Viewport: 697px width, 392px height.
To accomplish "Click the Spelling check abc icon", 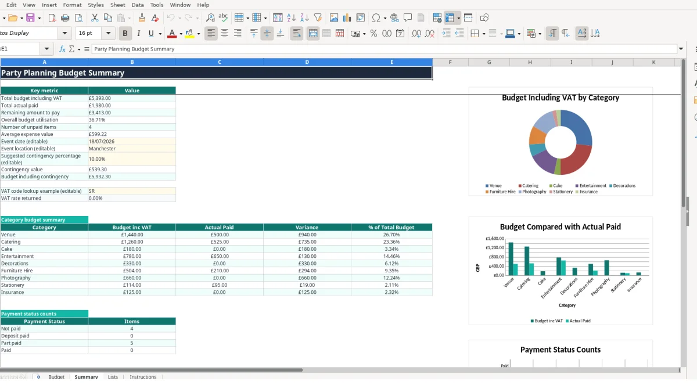I will tap(223, 18).
